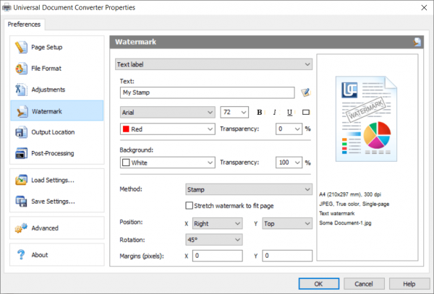Open the Method Stamp dropdown

(x=249, y=189)
